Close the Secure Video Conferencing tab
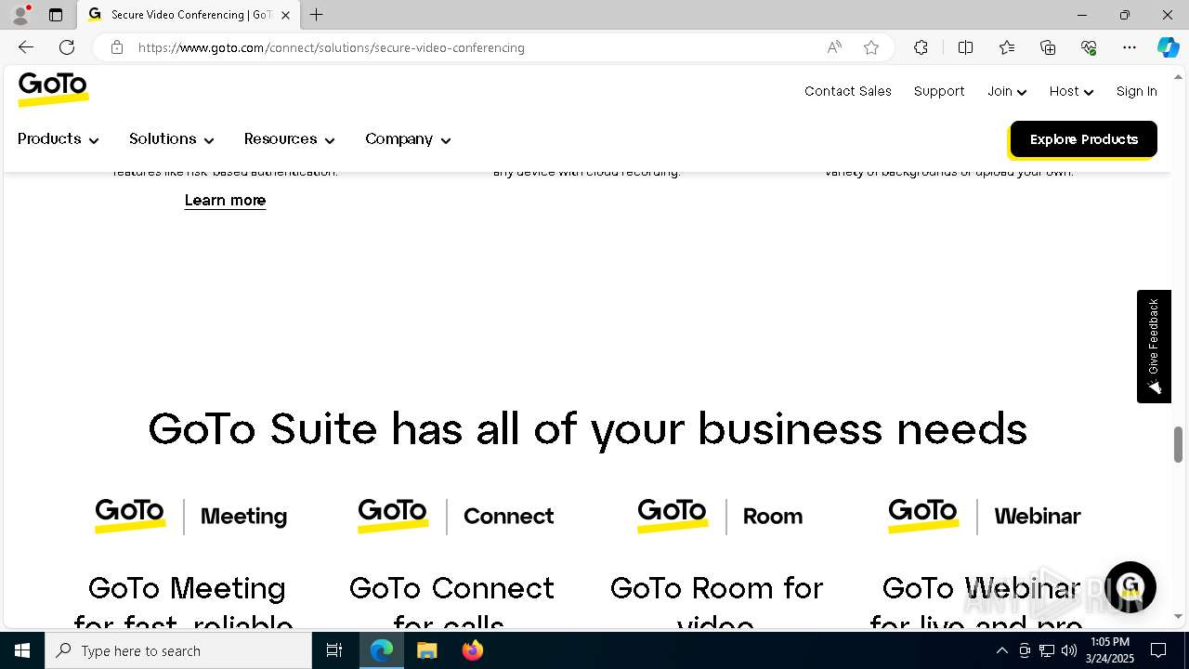Image resolution: width=1189 pixels, height=669 pixels. 285,15
